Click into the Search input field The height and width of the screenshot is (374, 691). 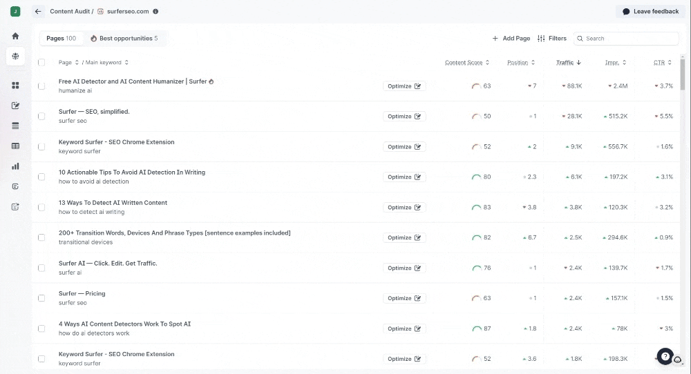(625, 39)
